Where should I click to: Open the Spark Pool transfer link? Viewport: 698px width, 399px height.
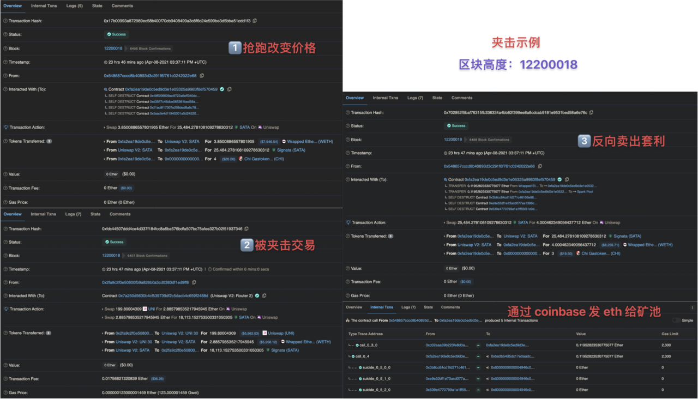pyautogui.click(x=585, y=191)
